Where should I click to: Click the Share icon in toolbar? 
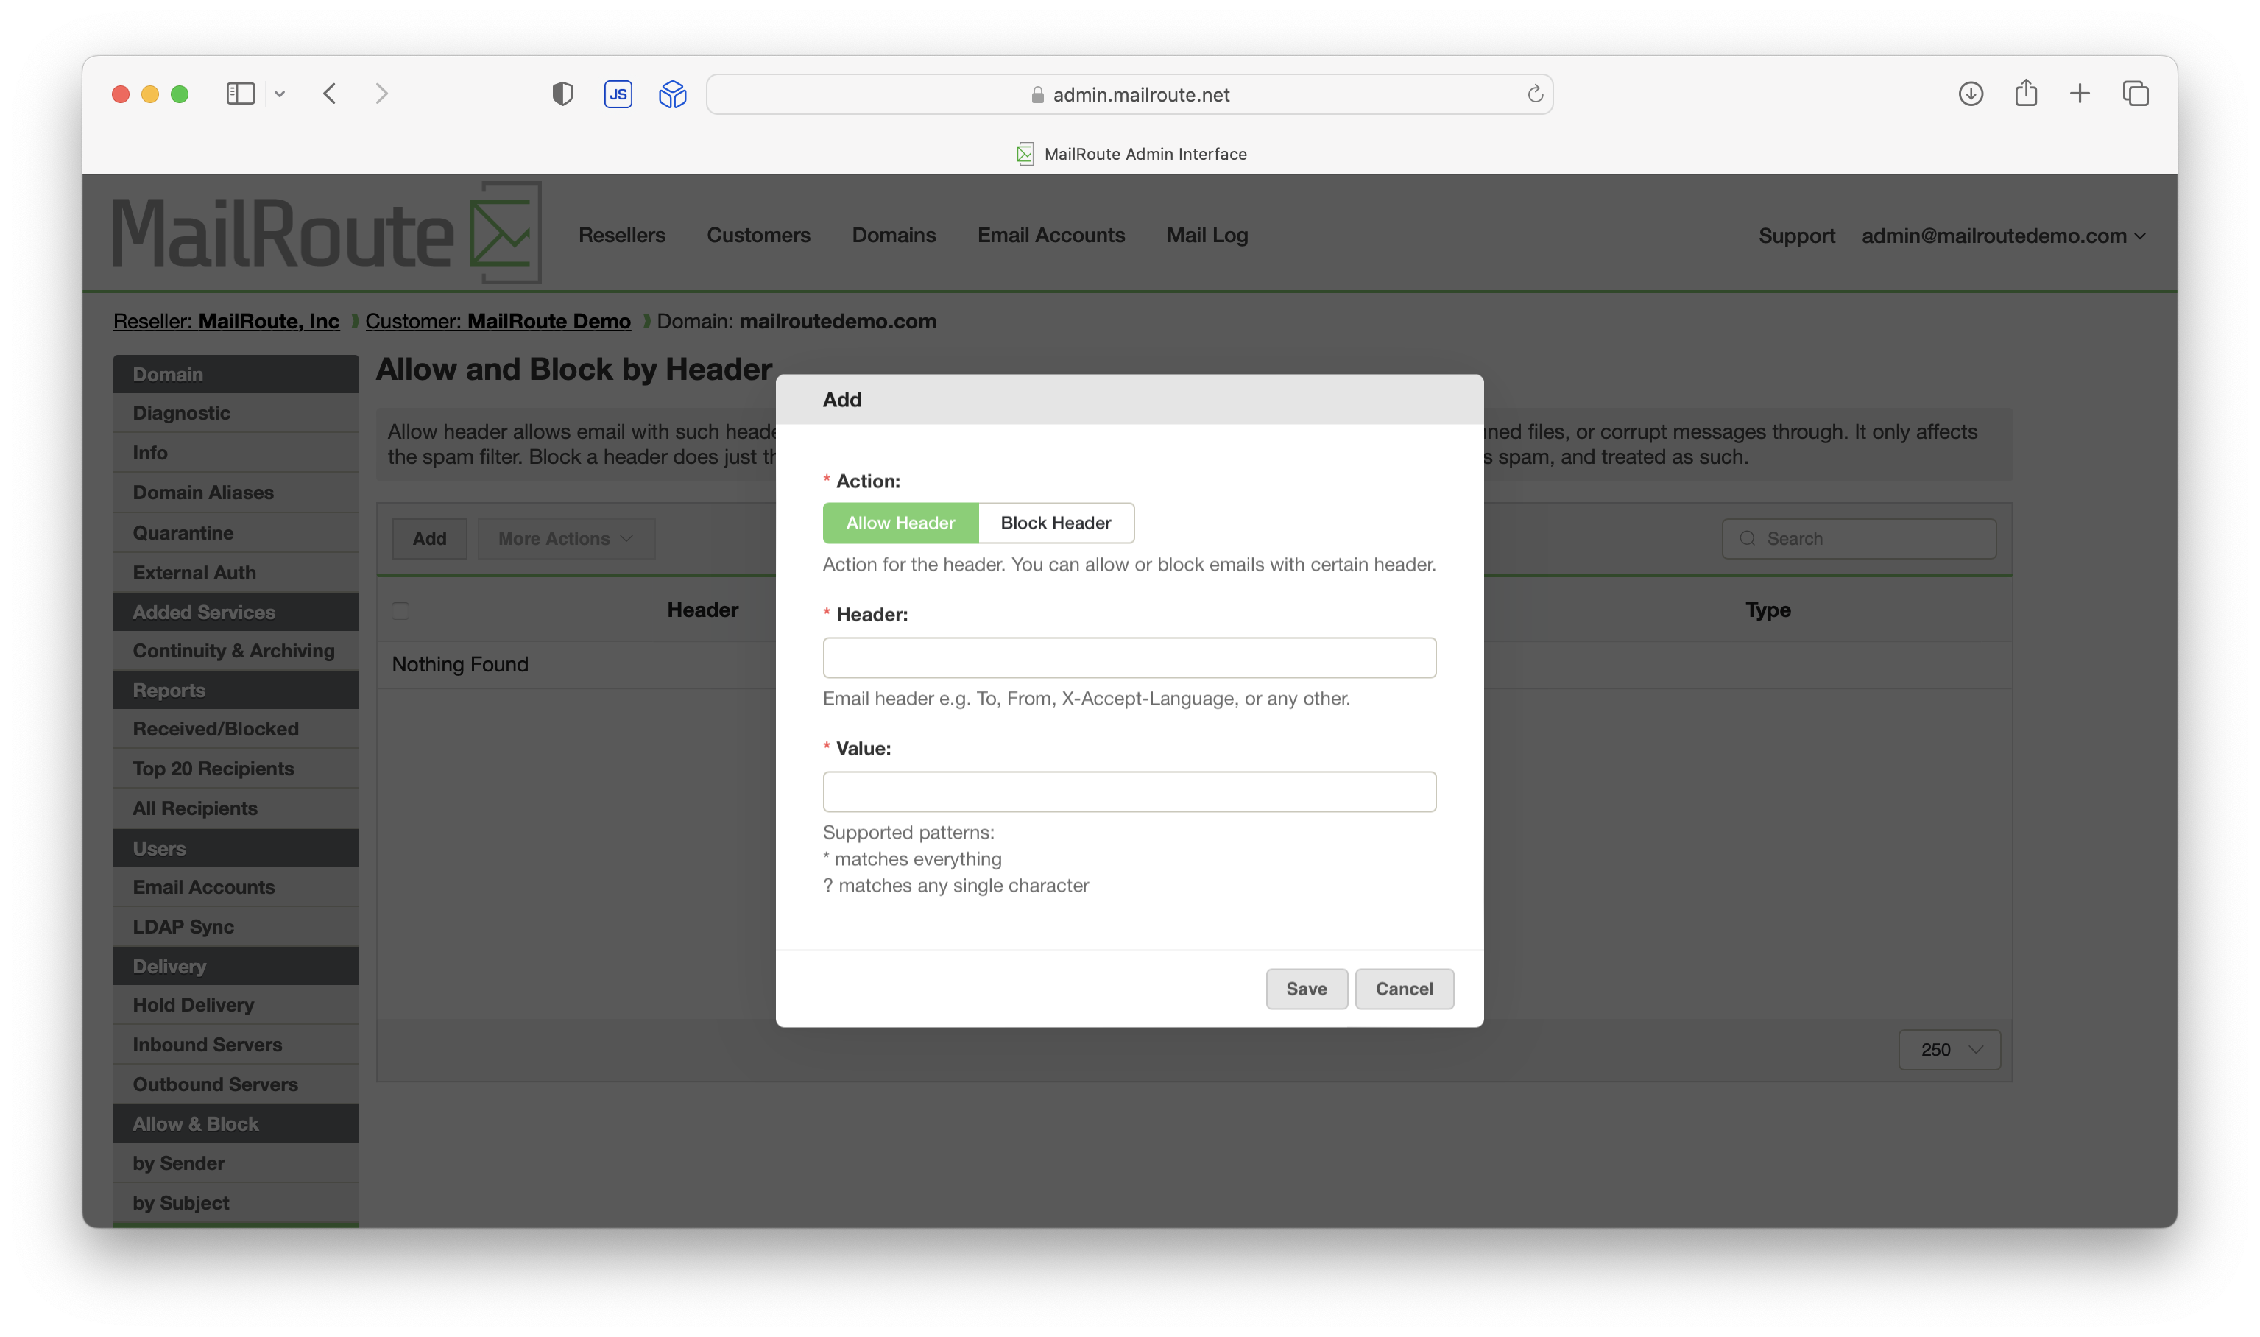point(2026,93)
